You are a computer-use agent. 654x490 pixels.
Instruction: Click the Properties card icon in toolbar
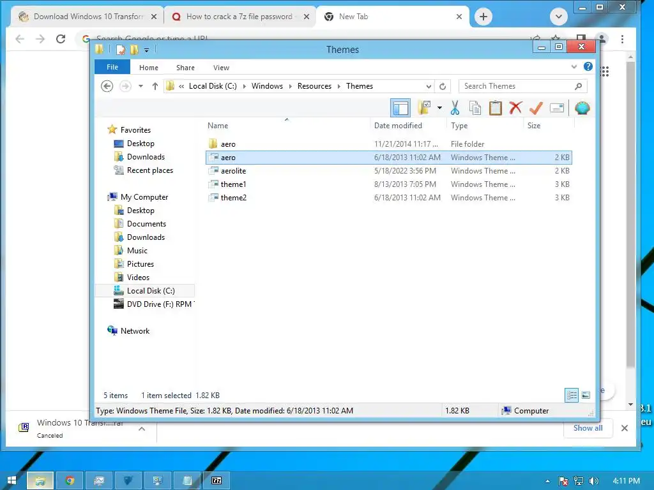click(557, 108)
